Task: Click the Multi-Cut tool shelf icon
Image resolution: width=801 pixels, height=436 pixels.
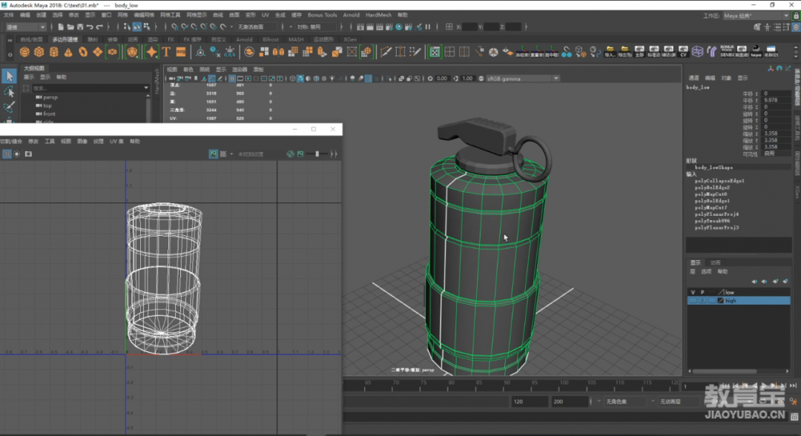Action: pyautogui.click(x=386, y=52)
